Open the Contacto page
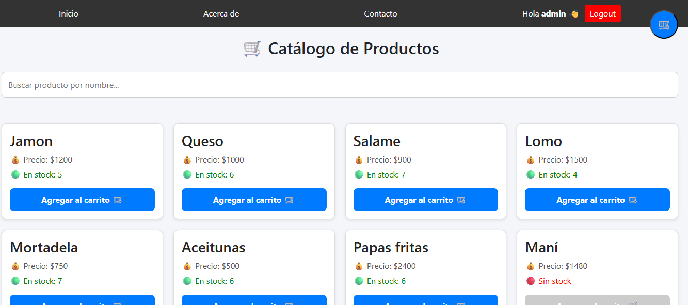 [380, 13]
